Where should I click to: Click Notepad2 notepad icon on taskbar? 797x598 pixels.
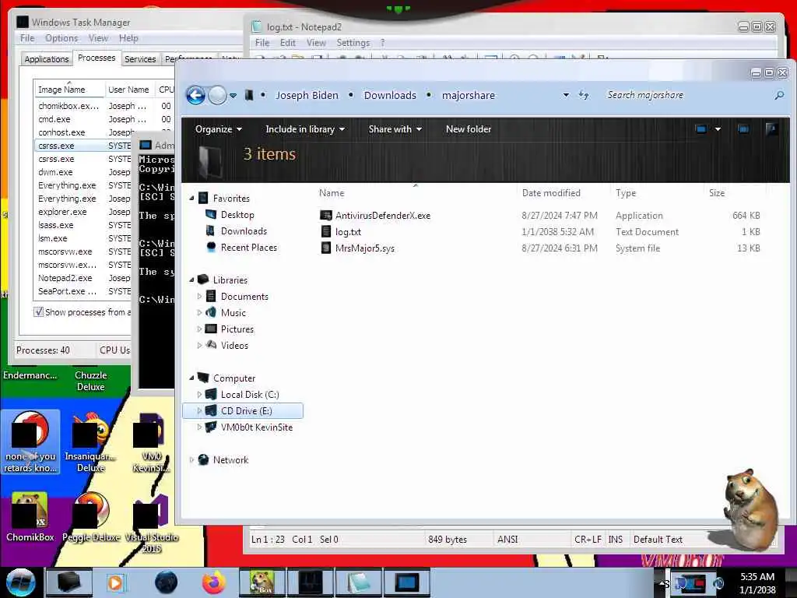click(358, 582)
